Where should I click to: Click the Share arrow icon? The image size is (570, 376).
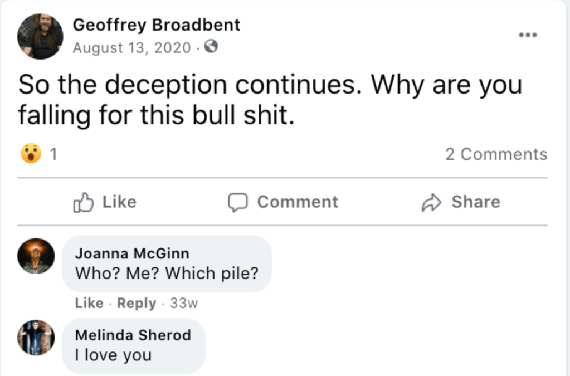pos(431,202)
